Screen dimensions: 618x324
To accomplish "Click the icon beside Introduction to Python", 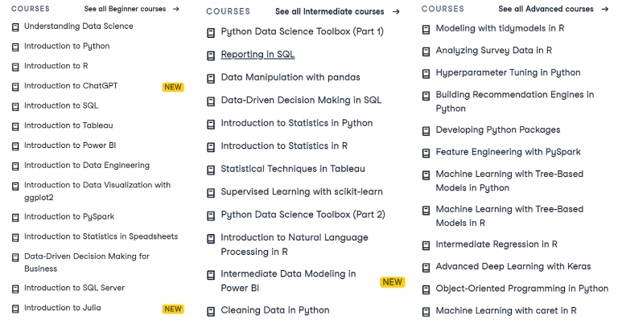I will [15, 47].
